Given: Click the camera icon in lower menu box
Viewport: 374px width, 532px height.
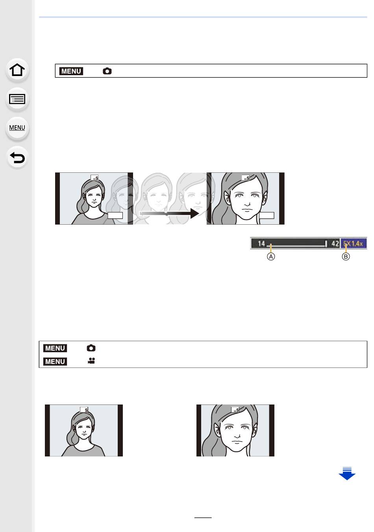Looking at the screenshot, I should (91, 348).
